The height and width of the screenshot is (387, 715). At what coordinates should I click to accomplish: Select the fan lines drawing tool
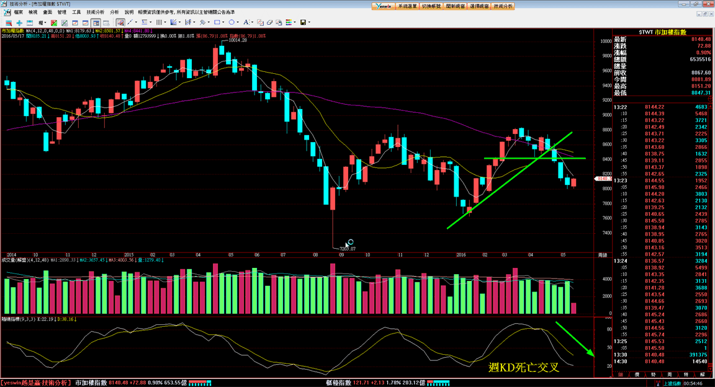(173, 22)
